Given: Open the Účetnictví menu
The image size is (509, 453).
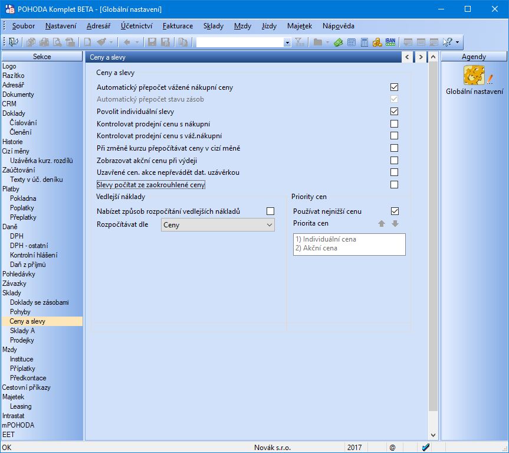Looking at the screenshot, I should click(136, 26).
